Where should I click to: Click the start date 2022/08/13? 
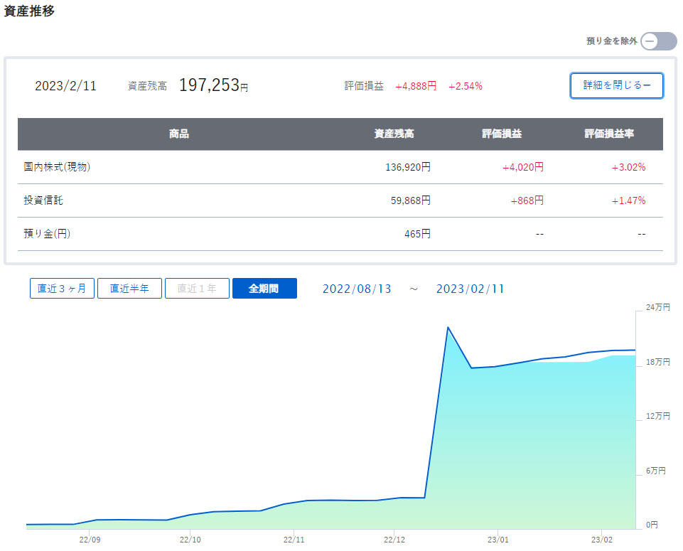click(357, 289)
